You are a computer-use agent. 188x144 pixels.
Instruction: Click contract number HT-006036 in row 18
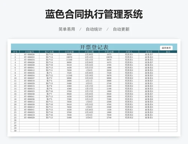(x=29, y=99)
